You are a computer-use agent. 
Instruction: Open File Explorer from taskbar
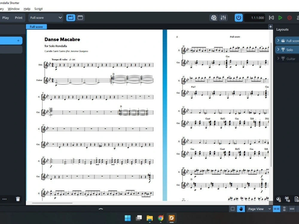(x=150, y=218)
